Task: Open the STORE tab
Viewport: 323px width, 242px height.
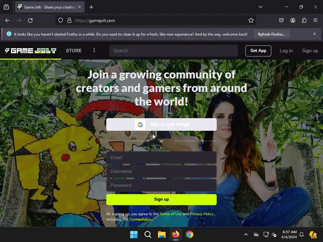Action: (74, 51)
